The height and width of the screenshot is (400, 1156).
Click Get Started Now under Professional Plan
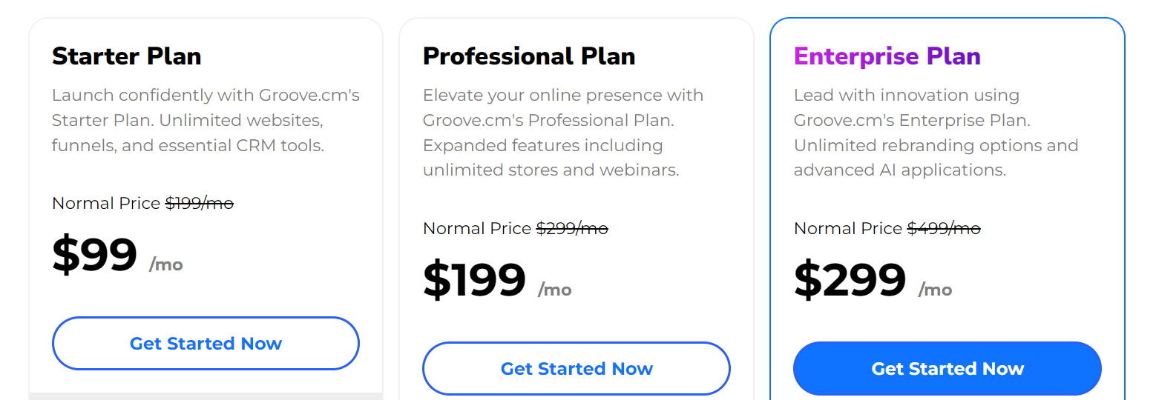coord(577,368)
